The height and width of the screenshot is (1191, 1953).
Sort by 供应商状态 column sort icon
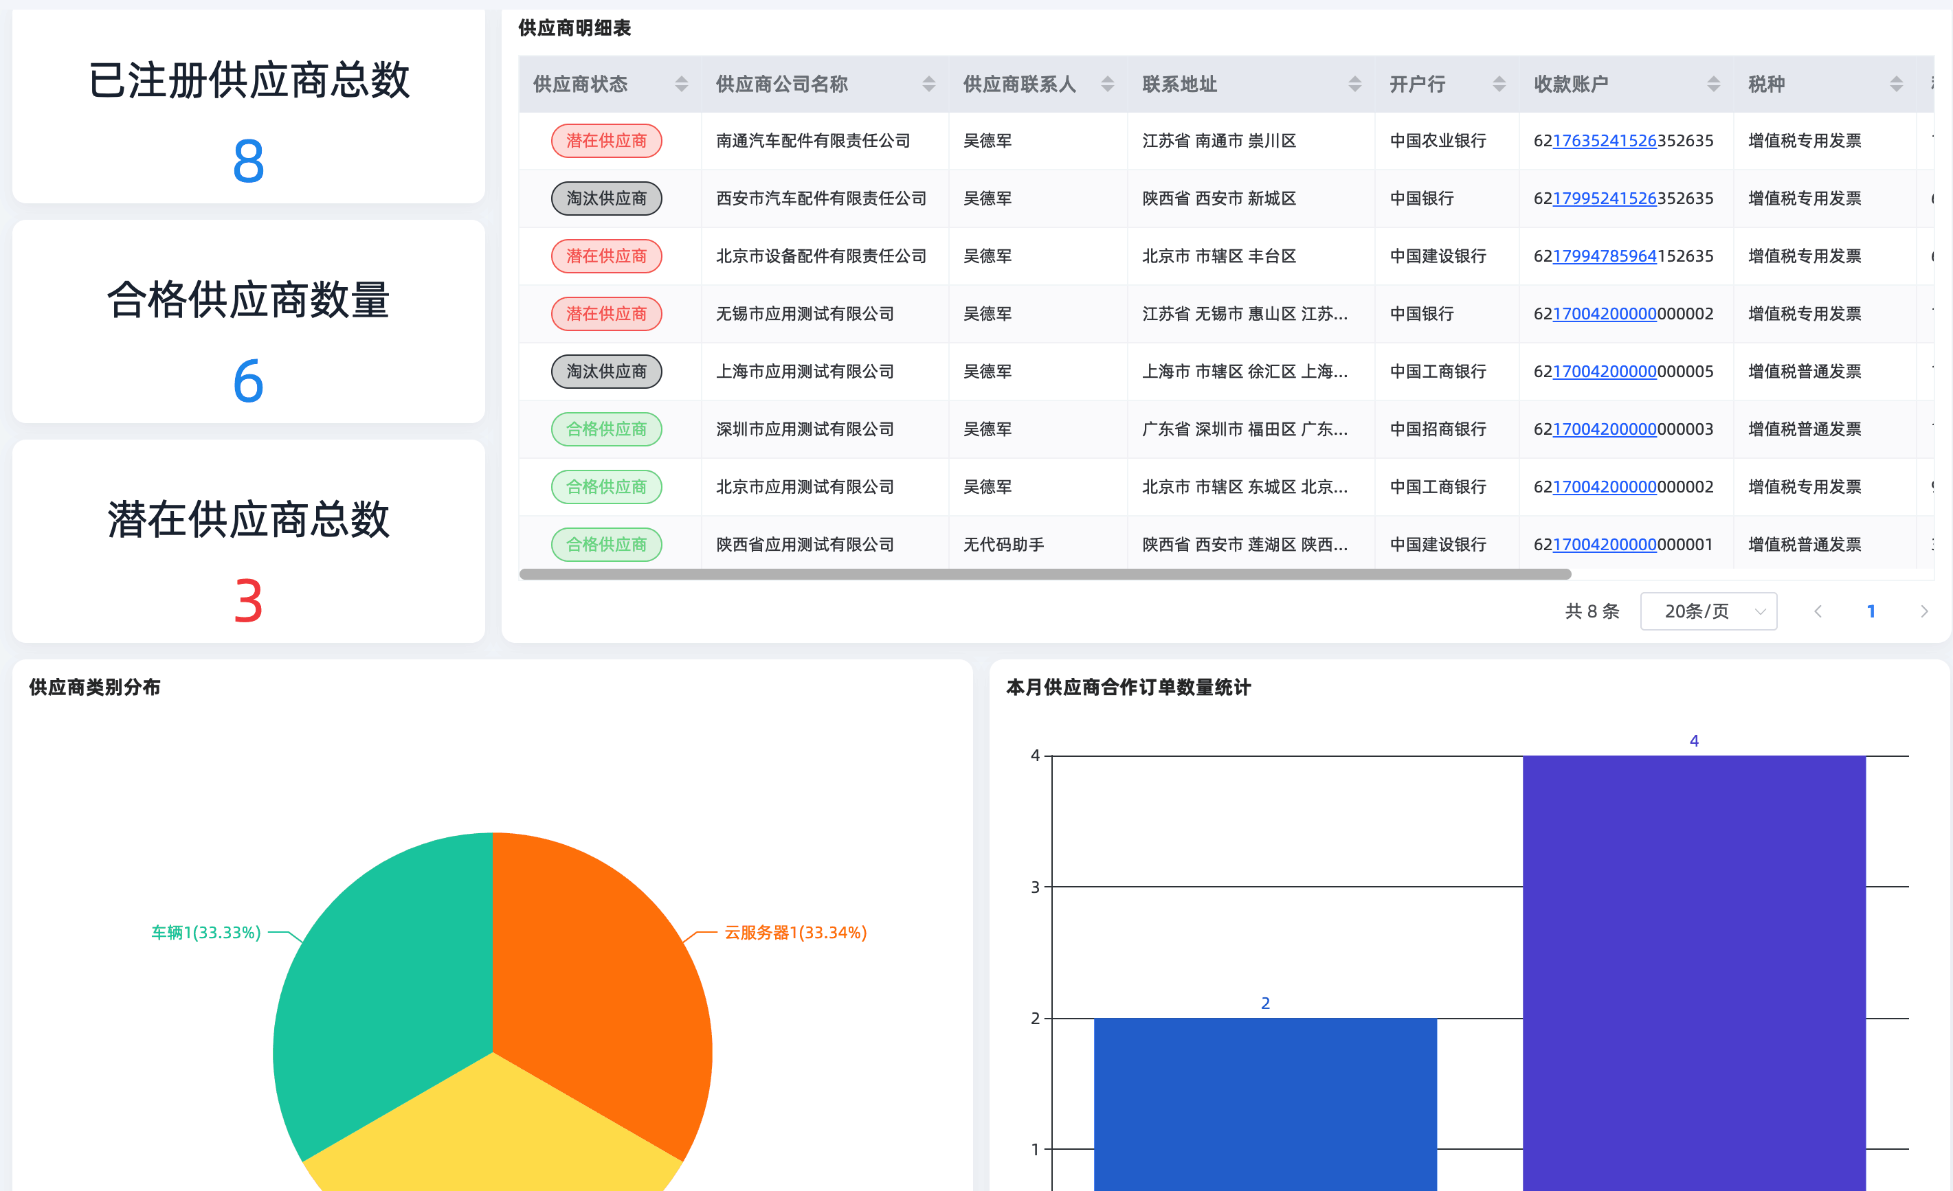[x=681, y=84]
